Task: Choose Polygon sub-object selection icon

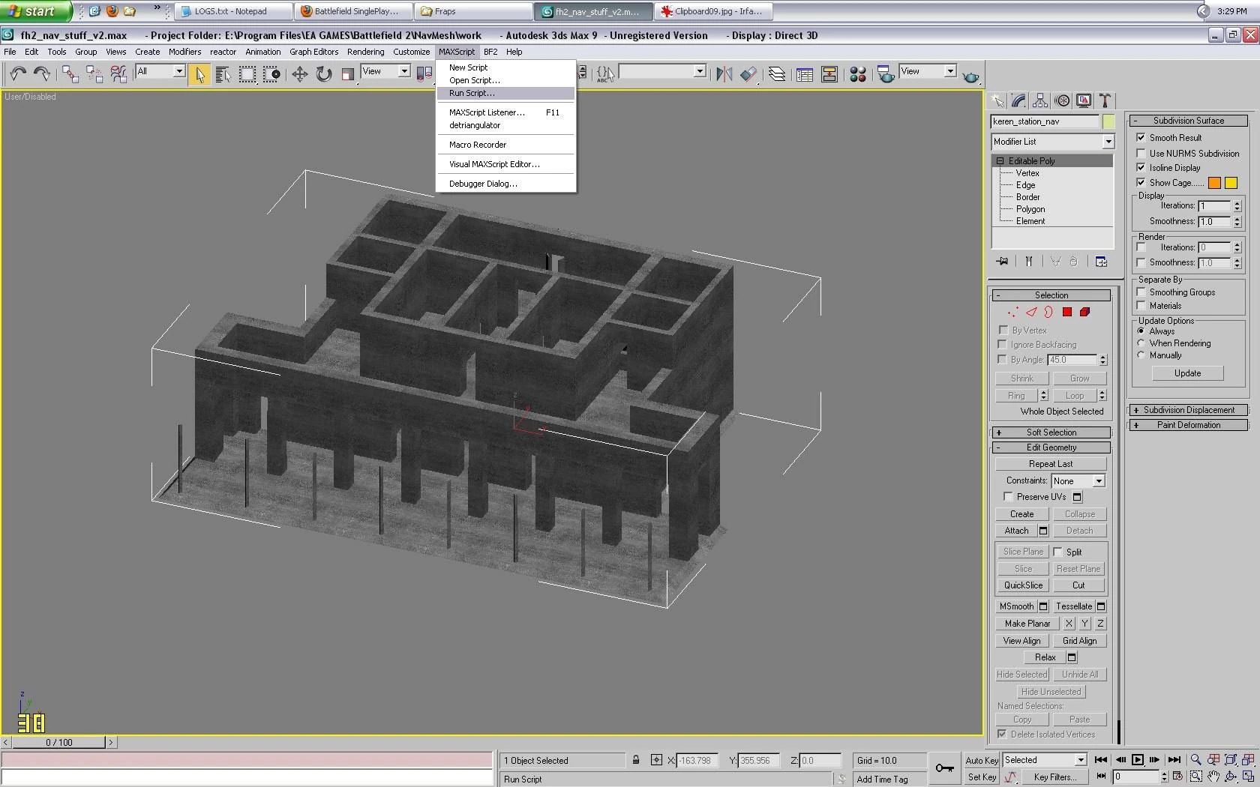Action: pyautogui.click(x=1066, y=312)
